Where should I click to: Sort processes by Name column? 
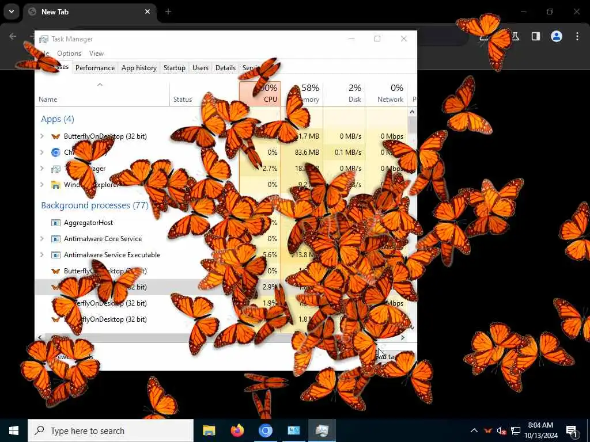(102, 94)
